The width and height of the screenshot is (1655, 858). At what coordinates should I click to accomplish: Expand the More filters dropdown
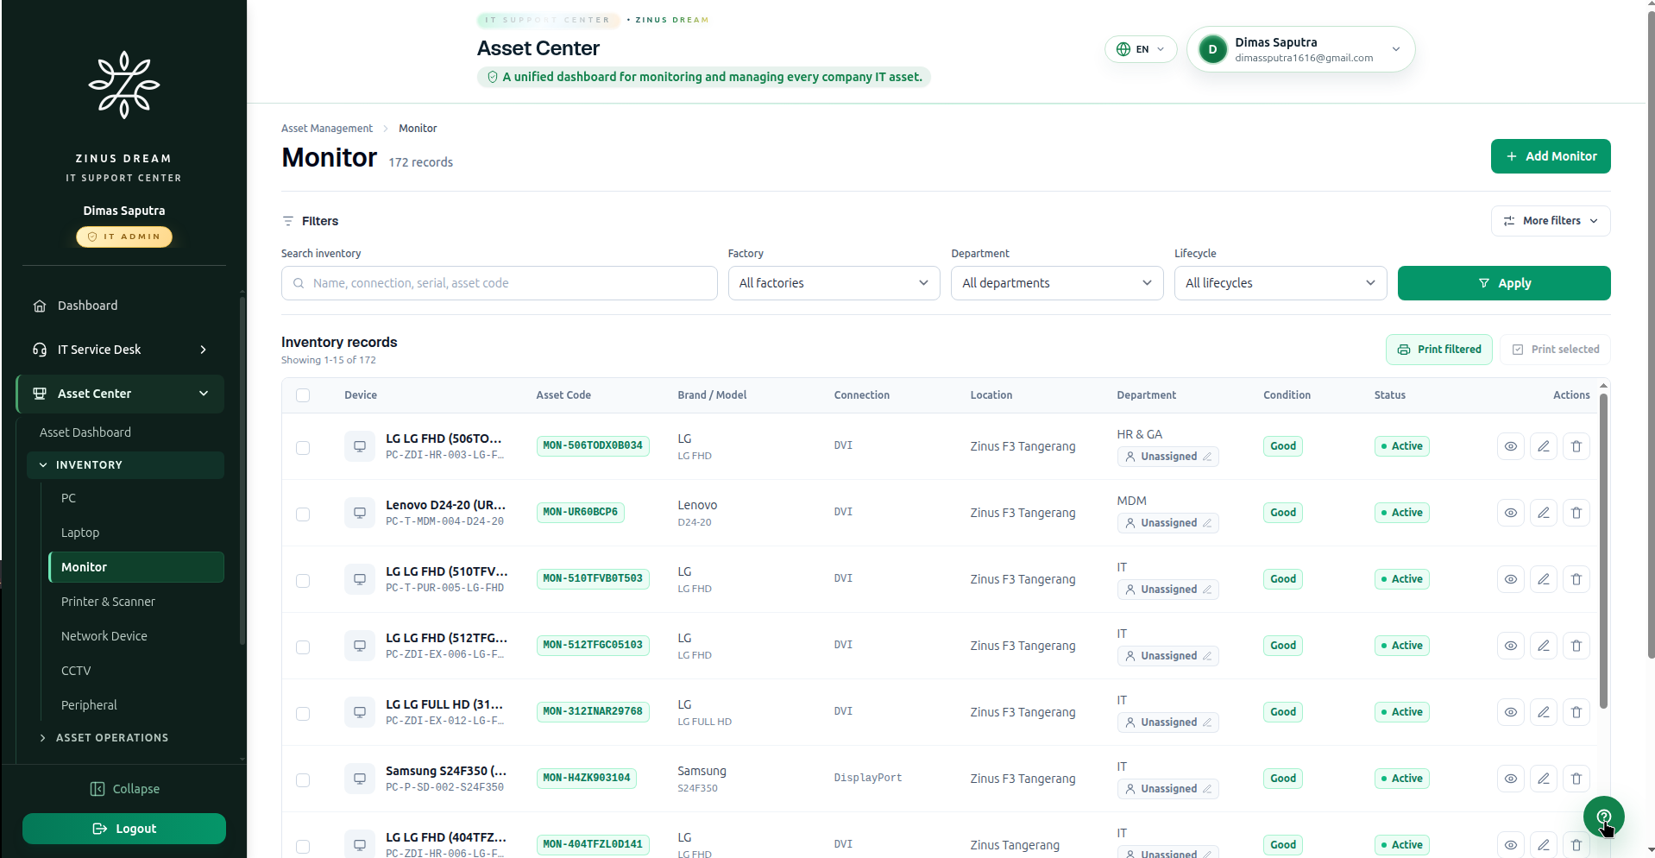point(1551,221)
